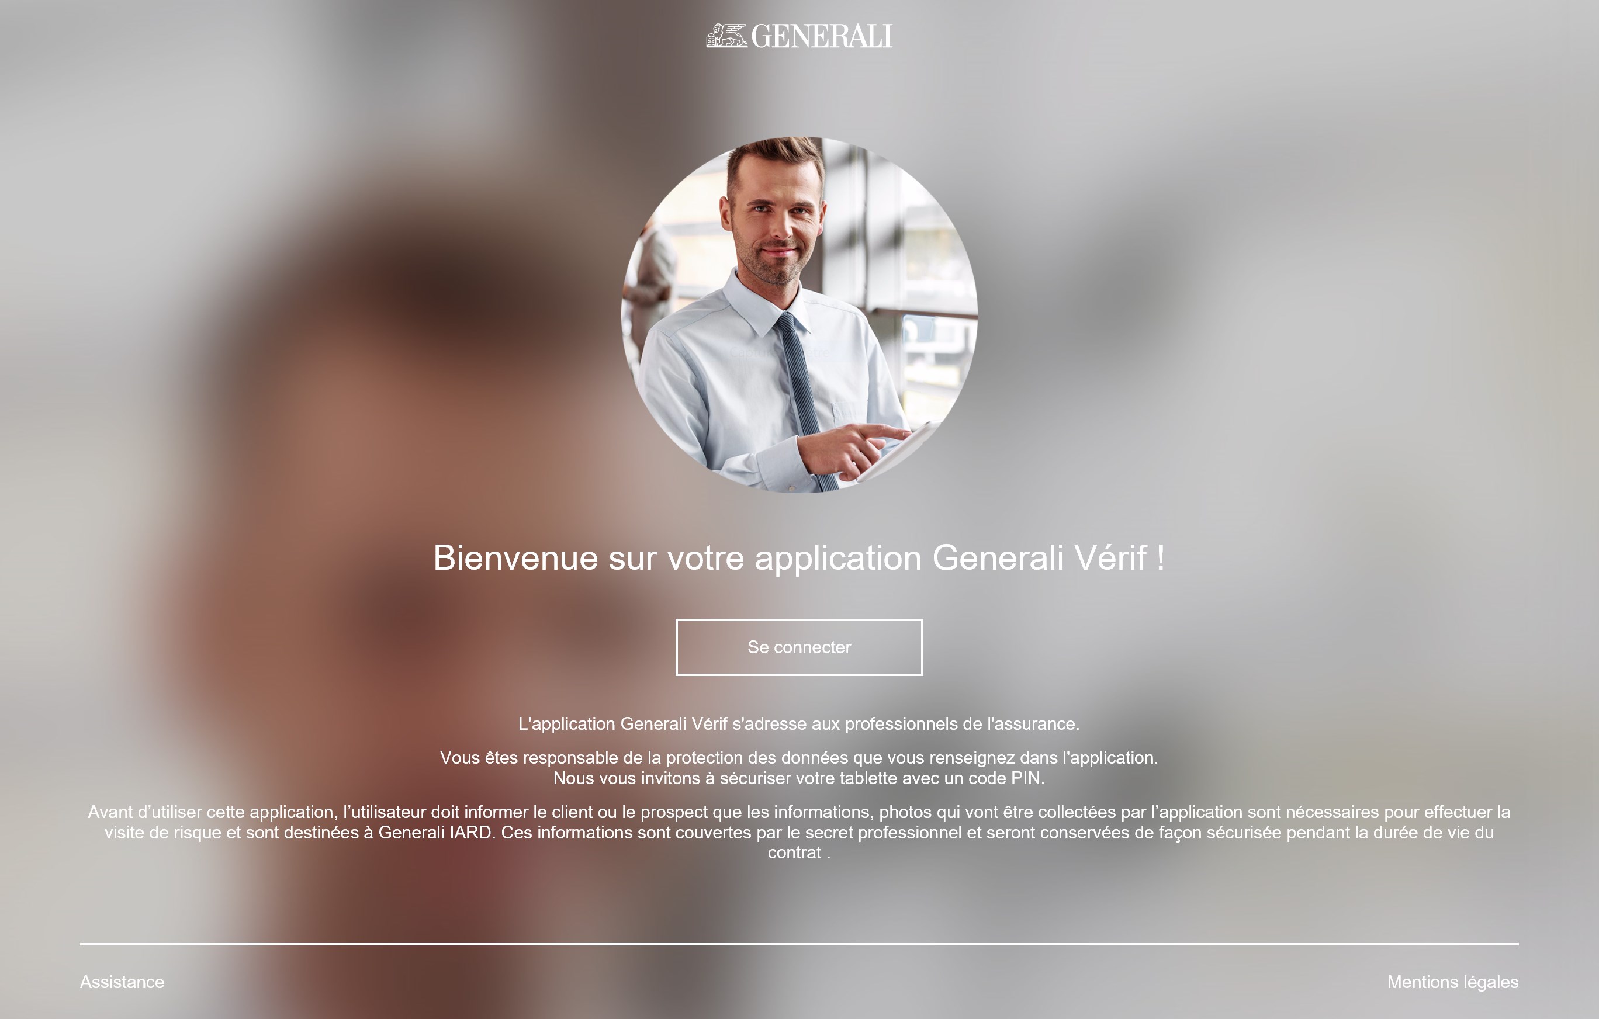Click the Generali winged lion logo icon

[726, 36]
